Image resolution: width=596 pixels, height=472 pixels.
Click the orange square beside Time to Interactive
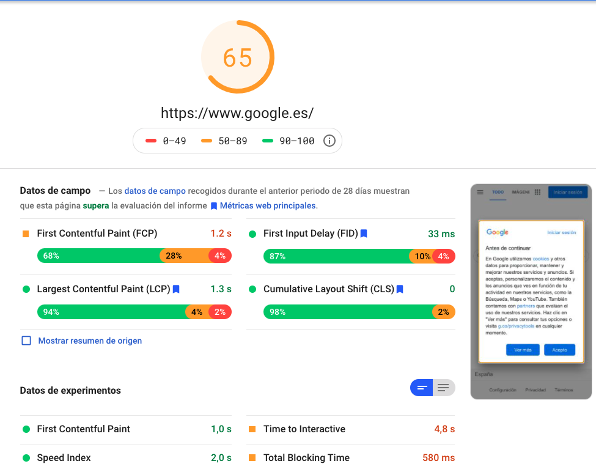[252, 429]
